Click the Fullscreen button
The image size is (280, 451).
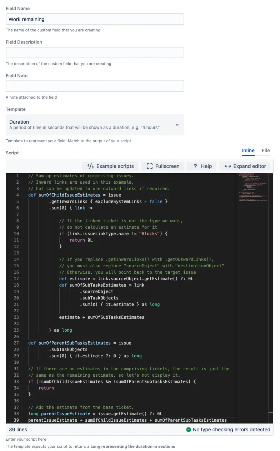click(162, 166)
